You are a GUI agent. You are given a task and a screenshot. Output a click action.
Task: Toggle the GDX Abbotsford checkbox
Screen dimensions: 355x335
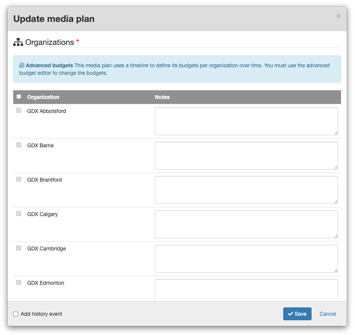19,110
